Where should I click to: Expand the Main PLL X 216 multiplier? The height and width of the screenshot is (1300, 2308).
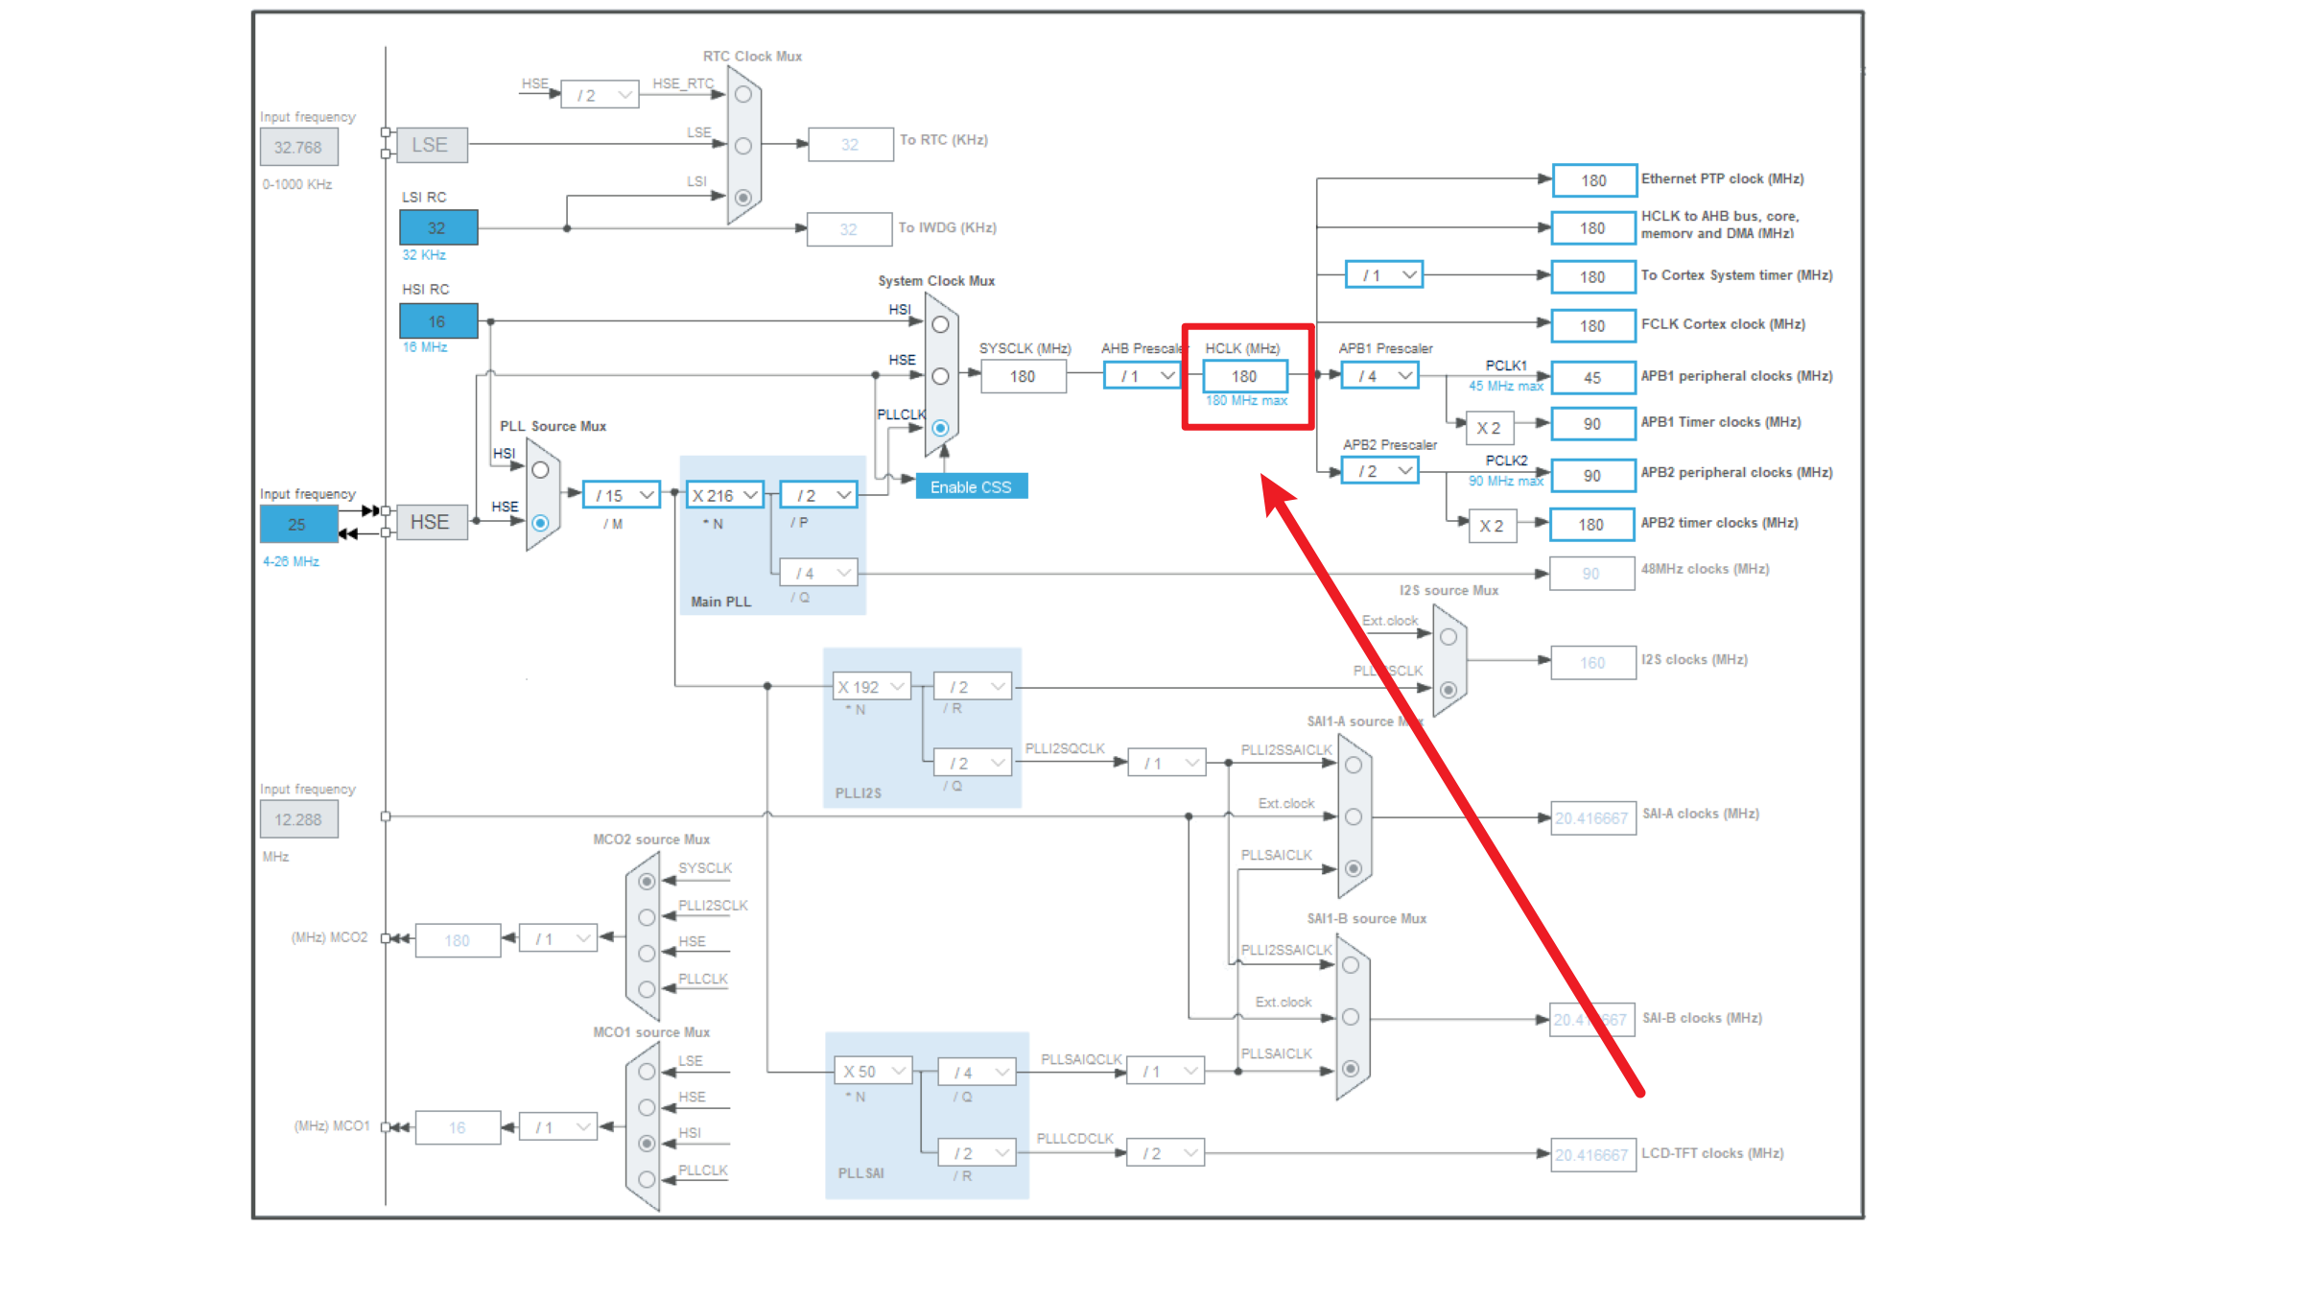[x=725, y=495]
